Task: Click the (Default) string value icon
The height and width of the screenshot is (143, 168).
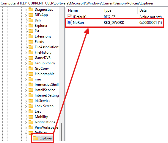Action: 70,16
